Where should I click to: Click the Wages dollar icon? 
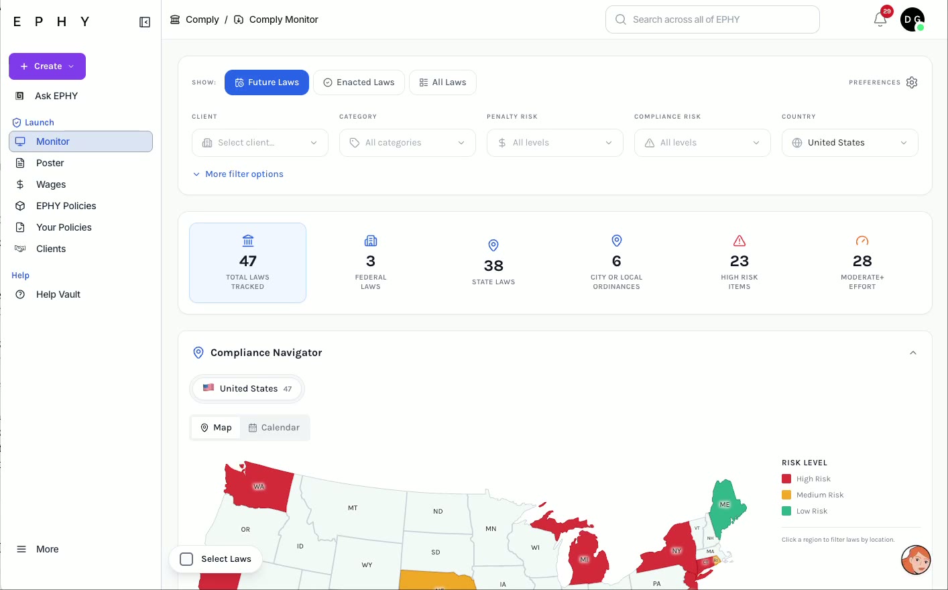pos(20,184)
